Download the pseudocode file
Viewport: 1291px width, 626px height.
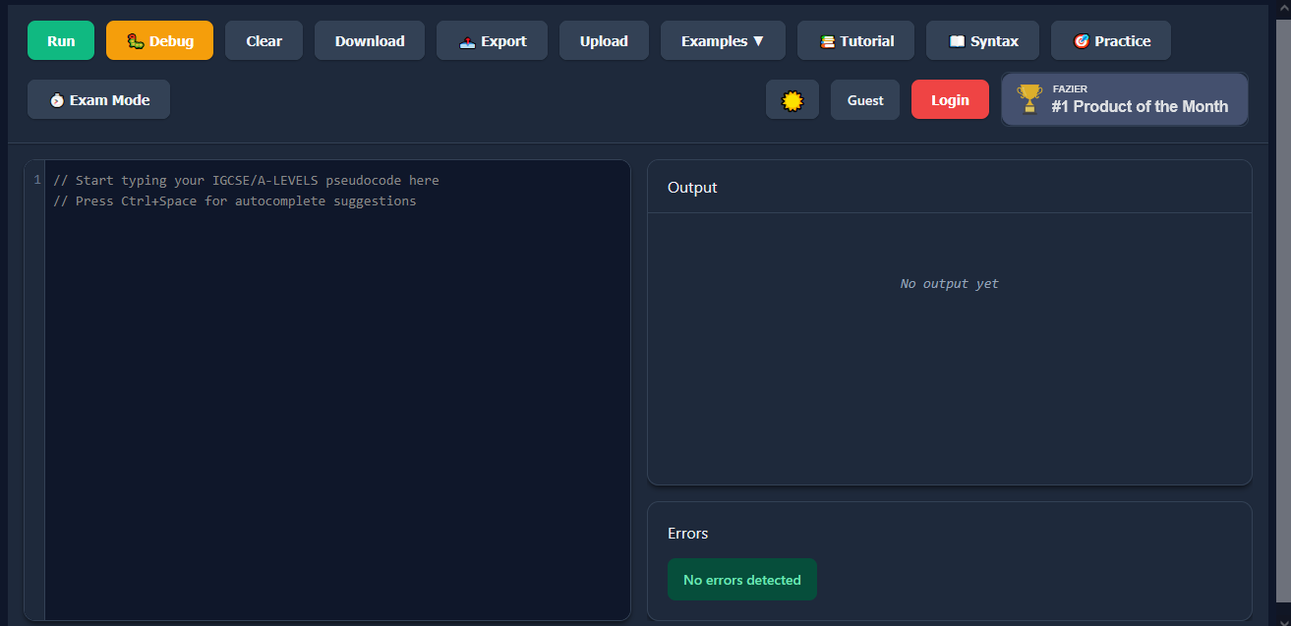[x=370, y=41]
